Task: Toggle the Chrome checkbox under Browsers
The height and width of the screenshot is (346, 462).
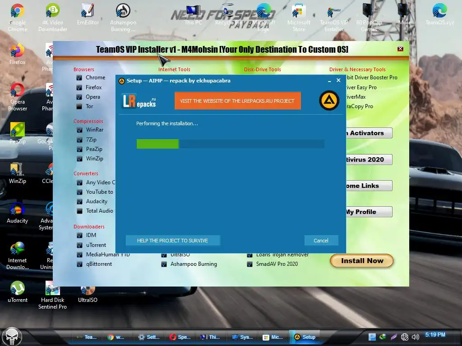Action: (x=79, y=77)
